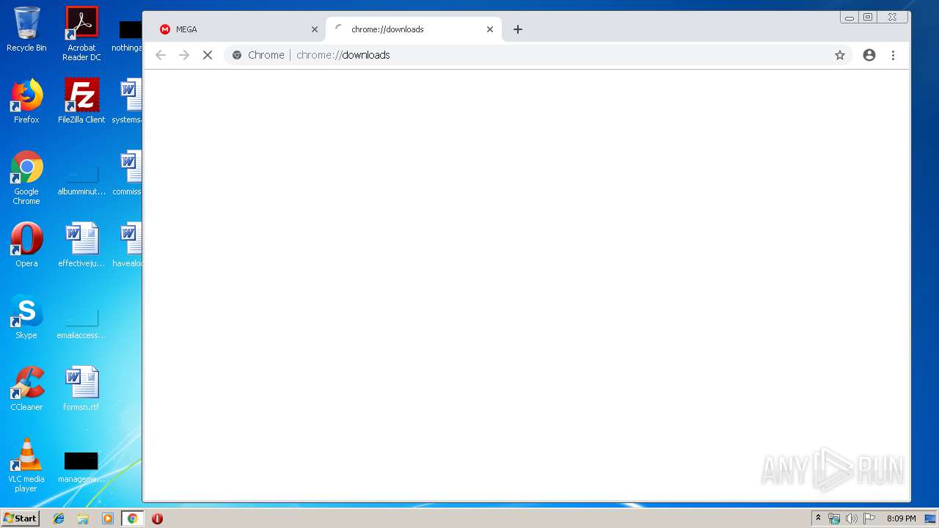Launch Internet Explorer from taskbar

click(x=59, y=518)
